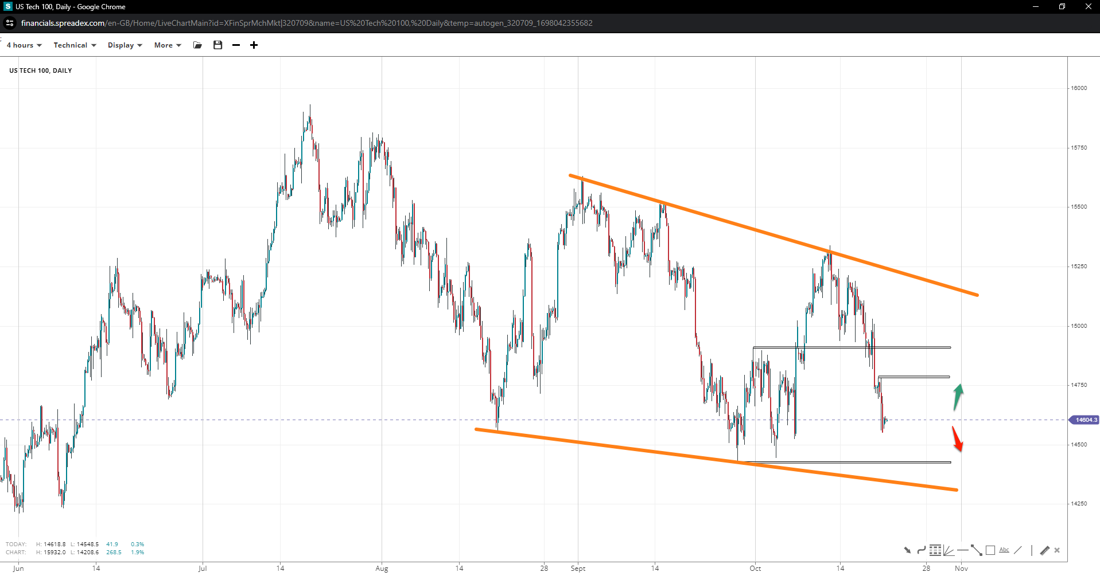Open the More menu
Image resolution: width=1100 pixels, height=576 pixels.
click(x=167, y=45)
